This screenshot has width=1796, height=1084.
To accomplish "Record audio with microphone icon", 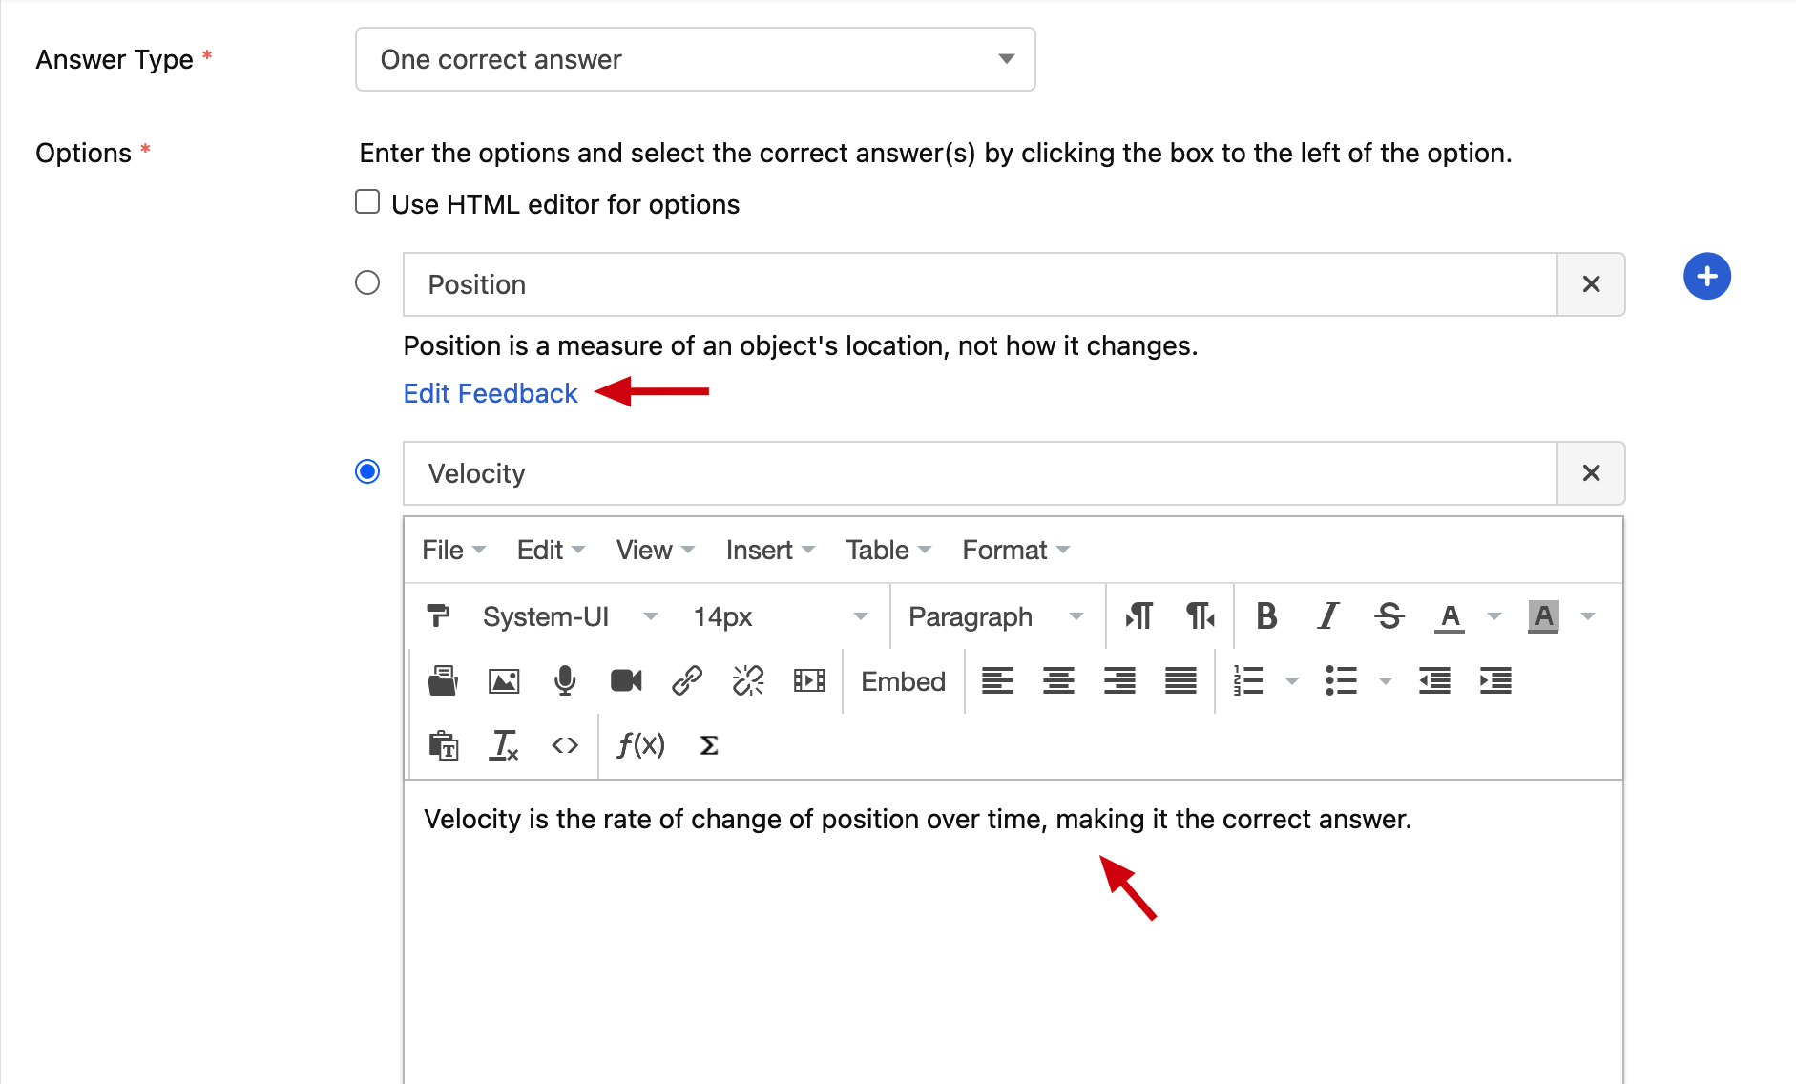I will click(565, 680).
